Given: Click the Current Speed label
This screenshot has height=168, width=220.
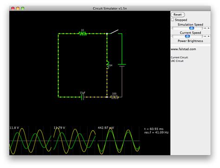Looking at the screenshot, I should (190, 33).
